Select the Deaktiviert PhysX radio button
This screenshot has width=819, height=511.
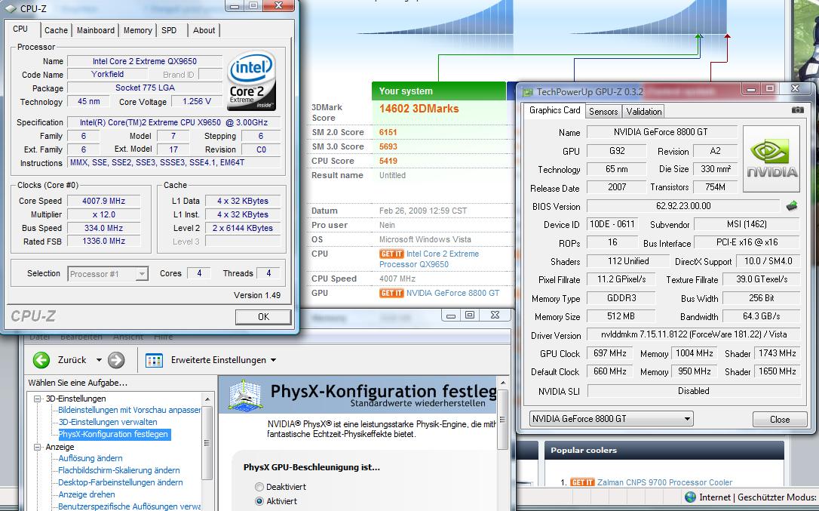pyautogui.click(x=259, y=486)
